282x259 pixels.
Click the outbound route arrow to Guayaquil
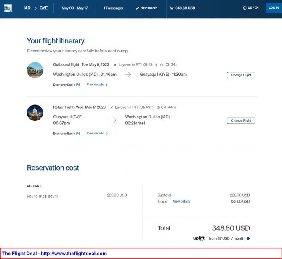pos(128,75)
